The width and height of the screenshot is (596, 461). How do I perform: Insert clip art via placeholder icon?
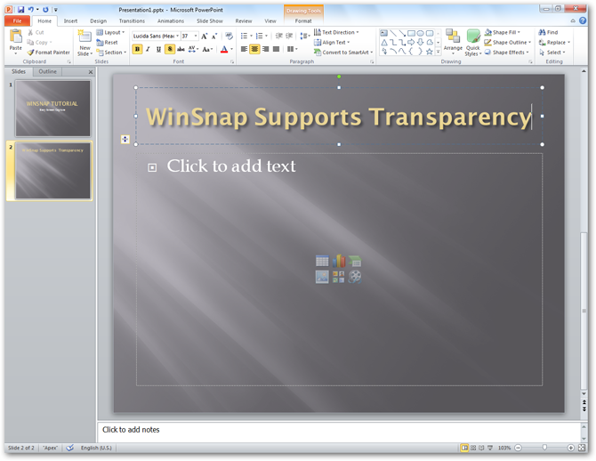click(x=339, y=277)
